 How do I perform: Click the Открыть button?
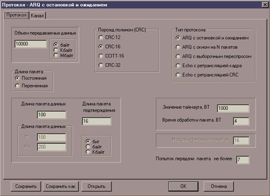(x=97, y=187)
